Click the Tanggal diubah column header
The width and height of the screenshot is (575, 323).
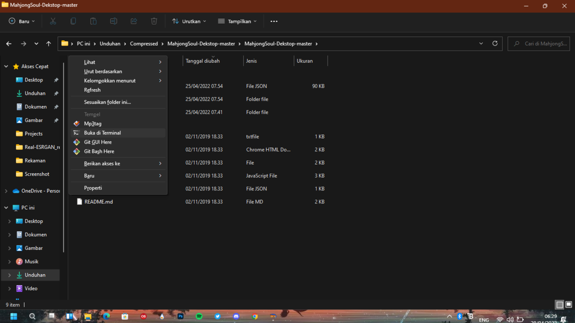pyautogui.click(x=203, y=61)
